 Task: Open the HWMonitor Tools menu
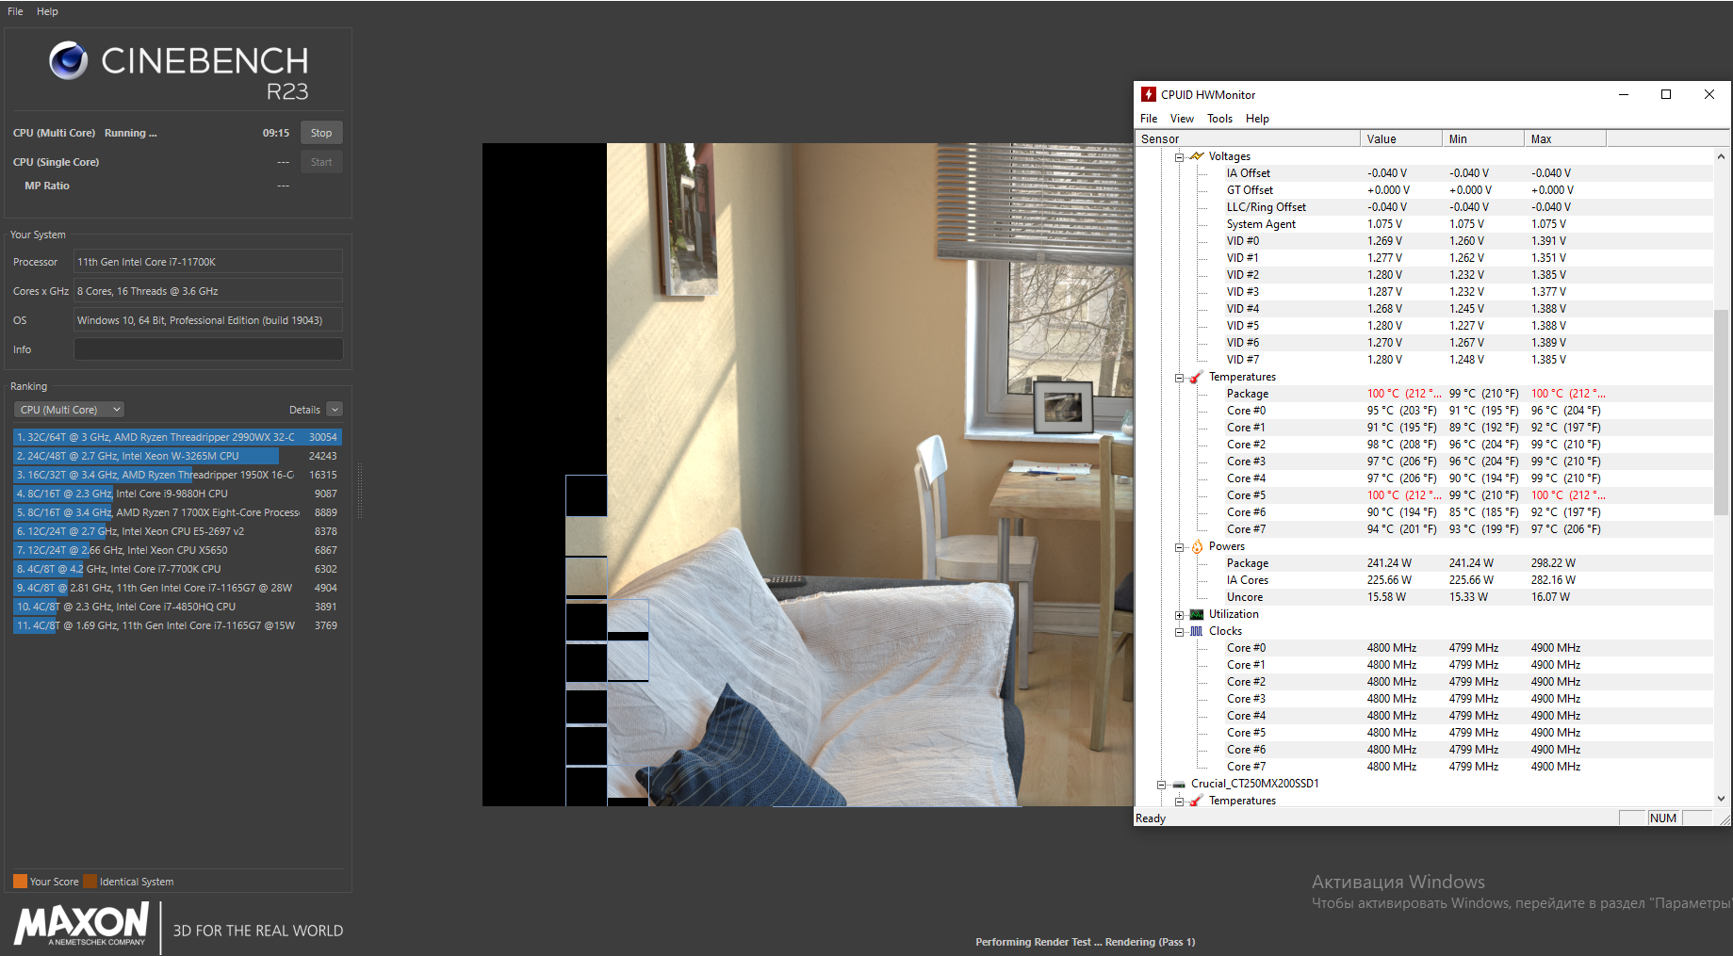tap(1219, 119)
